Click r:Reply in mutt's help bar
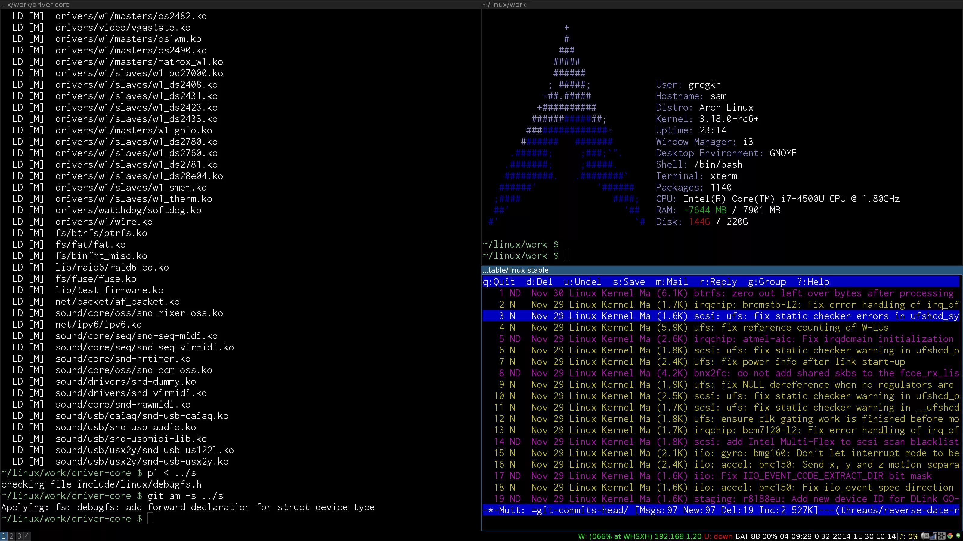963x541 pixels. 718,282
